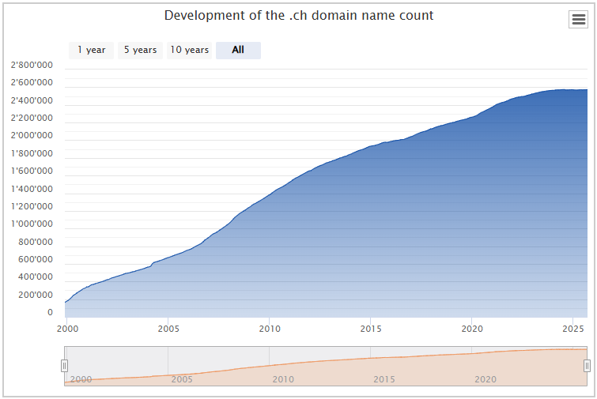Select the 1 year range button
Screen dimensions: 597x399
[92, 50]
